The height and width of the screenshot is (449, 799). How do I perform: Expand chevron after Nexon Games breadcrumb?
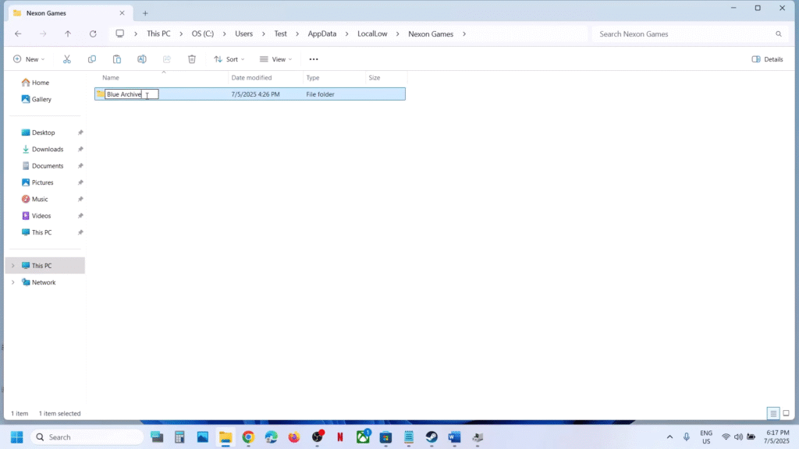point(464,34)
